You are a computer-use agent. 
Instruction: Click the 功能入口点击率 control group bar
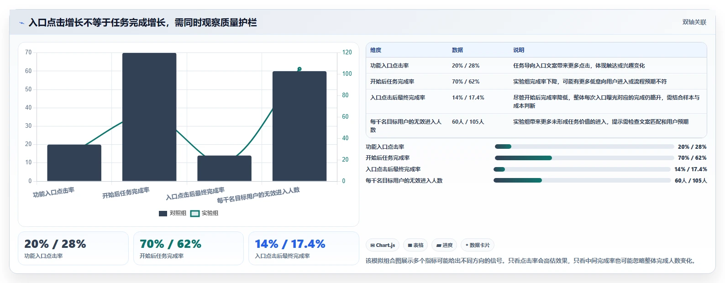coord(74,163)
